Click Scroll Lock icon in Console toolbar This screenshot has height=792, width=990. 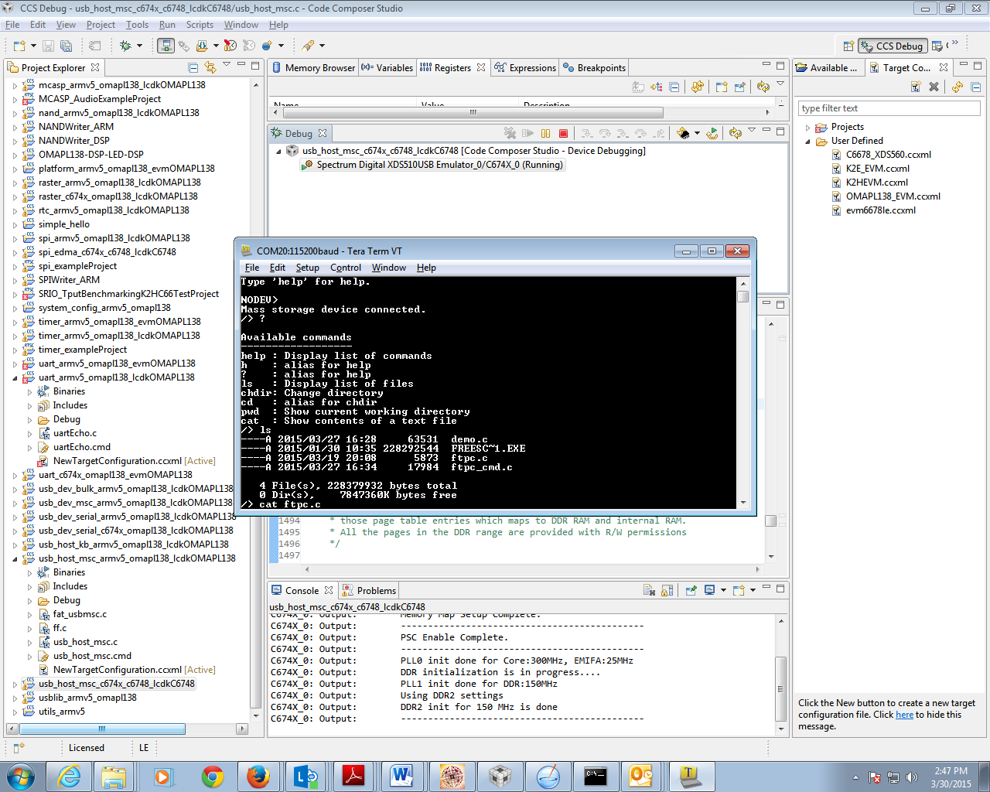pos(667,590)
